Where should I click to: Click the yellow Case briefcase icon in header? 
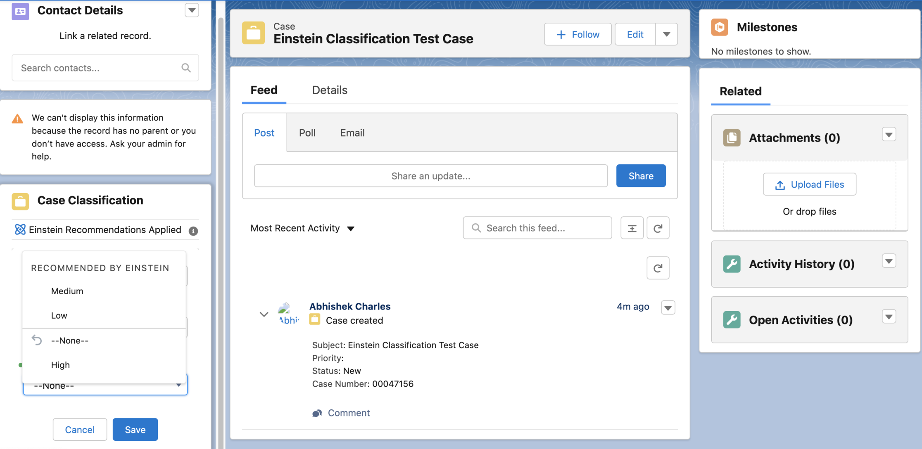click(253, 33)
